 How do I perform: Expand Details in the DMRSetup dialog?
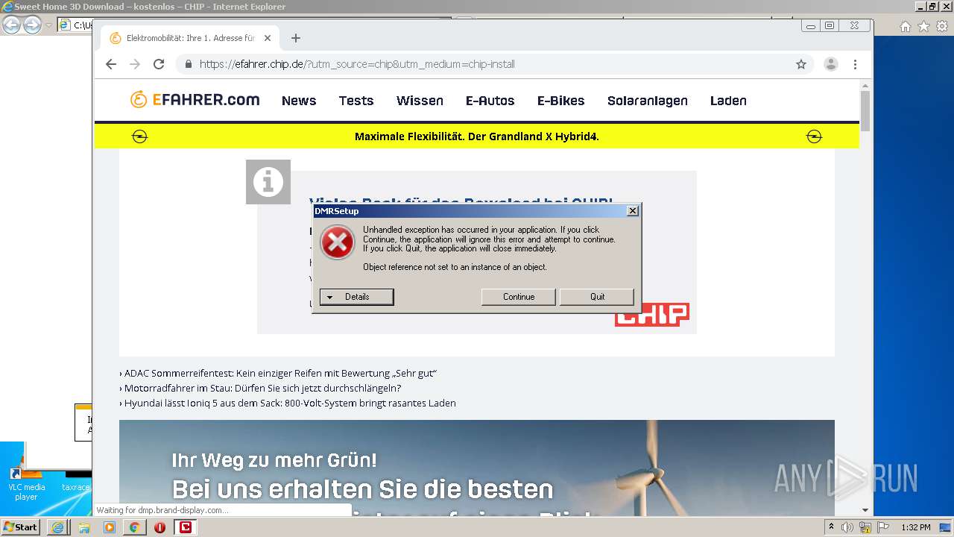point(357,297)
